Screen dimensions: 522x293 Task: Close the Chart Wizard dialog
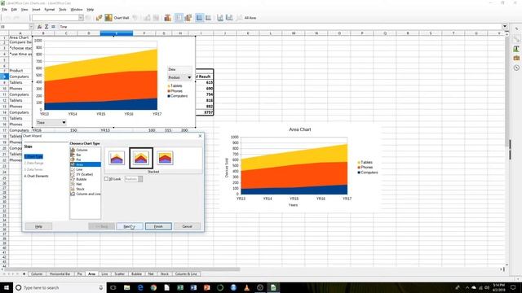click(200, 136)
